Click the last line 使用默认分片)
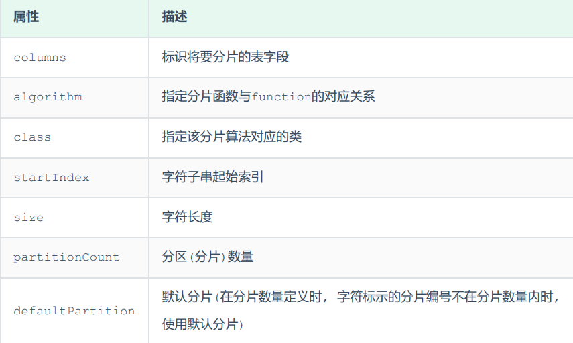 coord(202,324)
